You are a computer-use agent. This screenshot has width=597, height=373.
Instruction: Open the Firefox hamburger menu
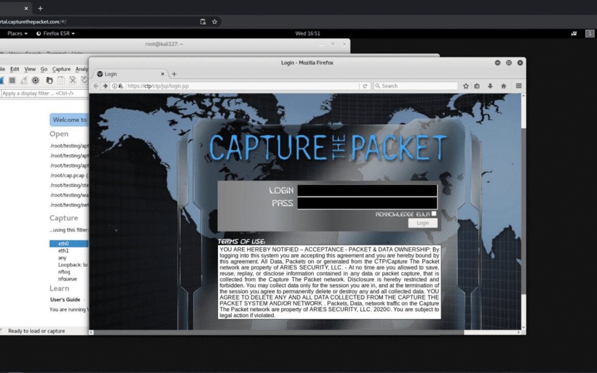[519, 86]
